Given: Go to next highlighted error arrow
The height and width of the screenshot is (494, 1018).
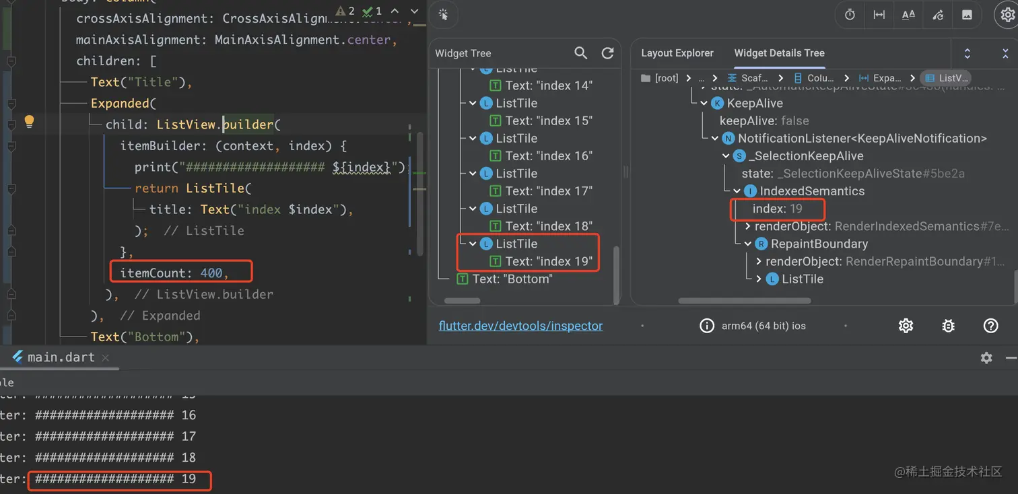Looking at the screenshot, I should 415,11.
